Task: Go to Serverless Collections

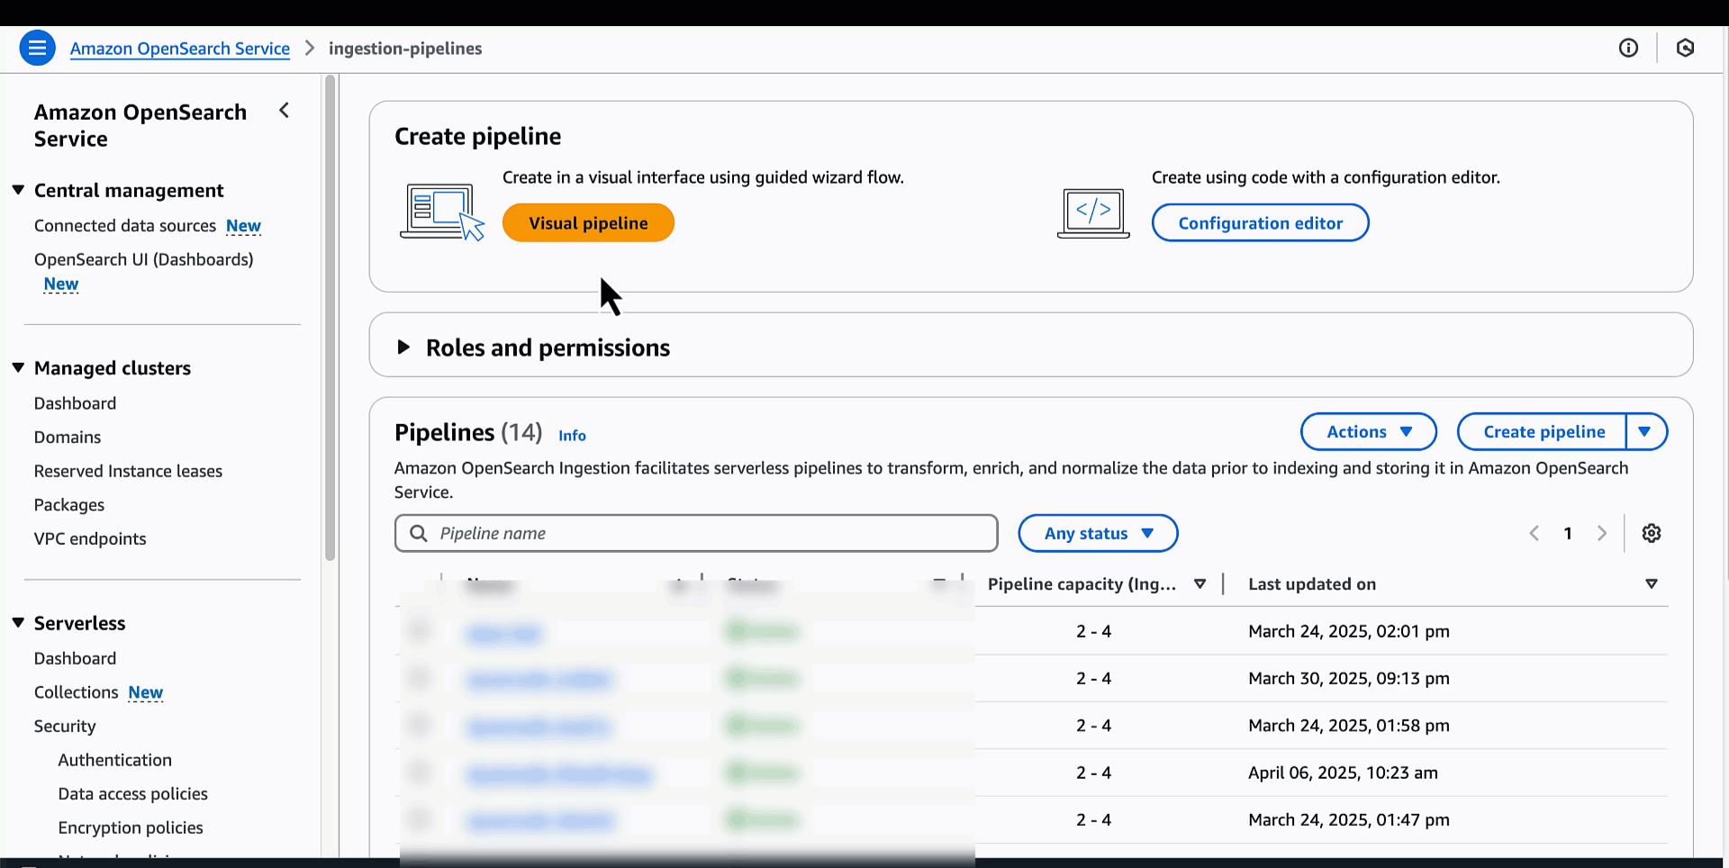Action: [x=77, y=692]
